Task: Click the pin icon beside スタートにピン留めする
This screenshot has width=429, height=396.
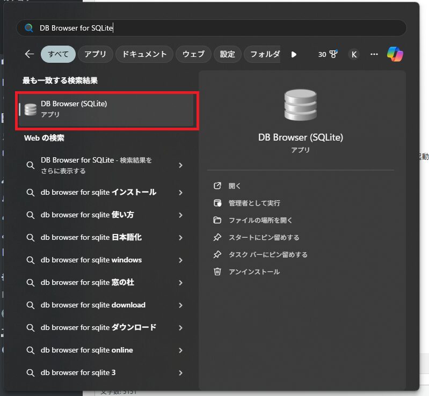Action: pos(217,237)
